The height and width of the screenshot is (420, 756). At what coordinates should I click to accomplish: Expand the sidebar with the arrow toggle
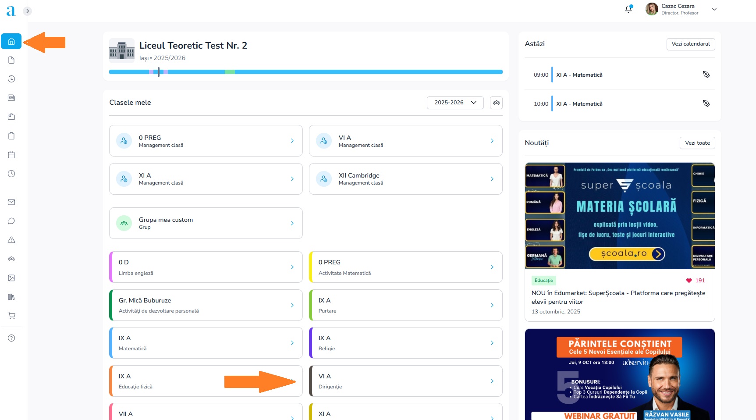point(27,11)
